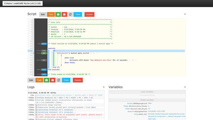Screen dimensions: 213x120
Task: Click the green camera icon below the script
Action: (x=46, y=80)
